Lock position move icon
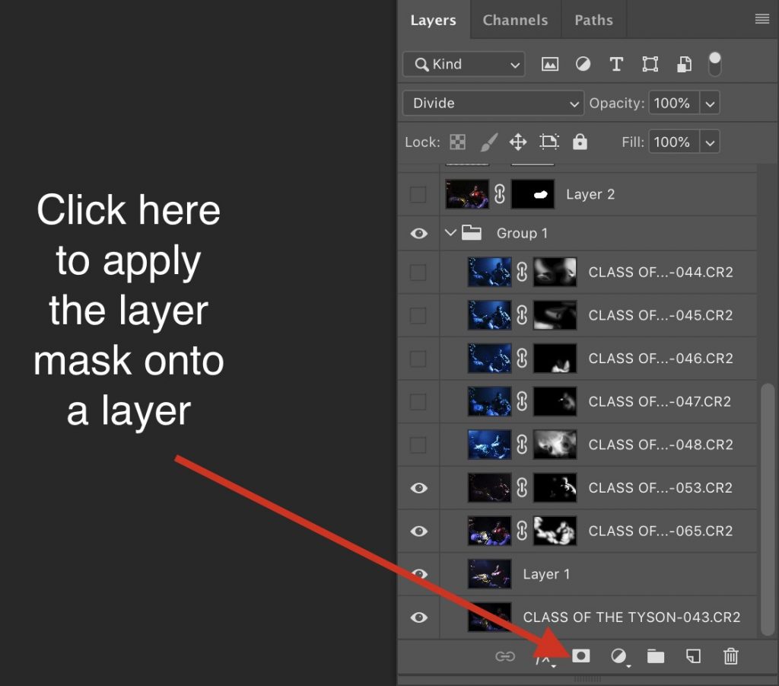Viewport: 779px width, 686px height. pyautogui.click(x=518, y=142)
